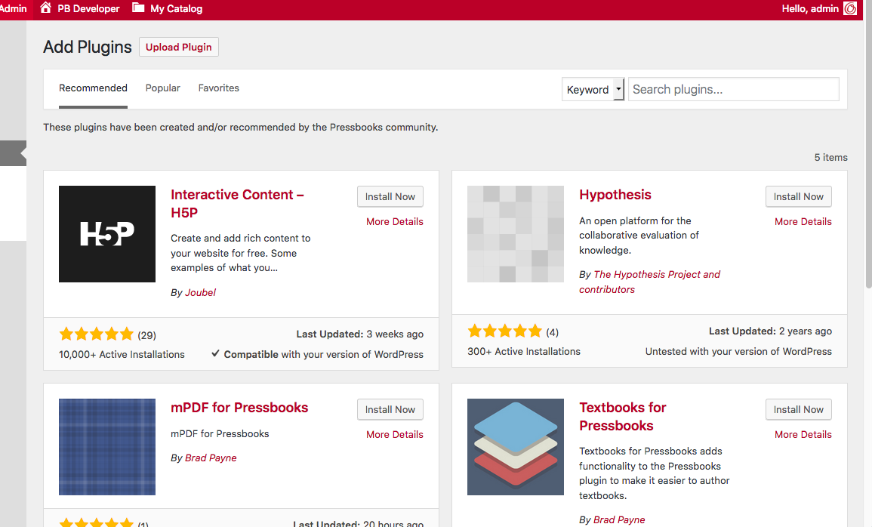Screen dimensions: 872x527
Task: Switch to the Popular tab
Action: pos(163,88)
